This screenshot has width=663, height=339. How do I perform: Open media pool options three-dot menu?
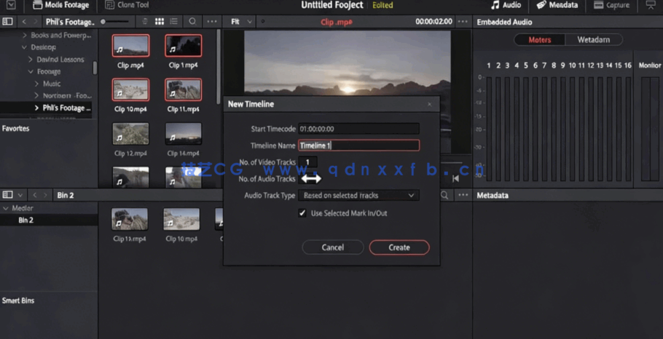463,195
